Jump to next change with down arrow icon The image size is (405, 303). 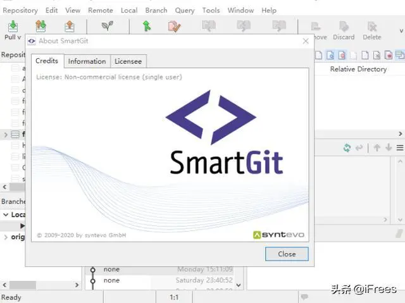click(x=389, y=147)
